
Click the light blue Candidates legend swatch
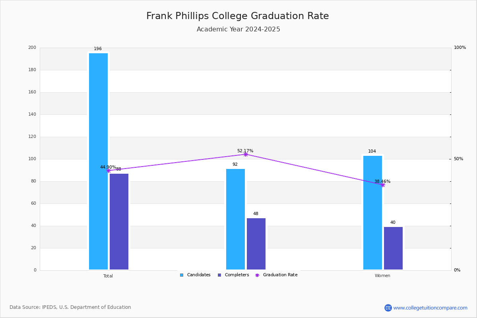click(182, 275)
